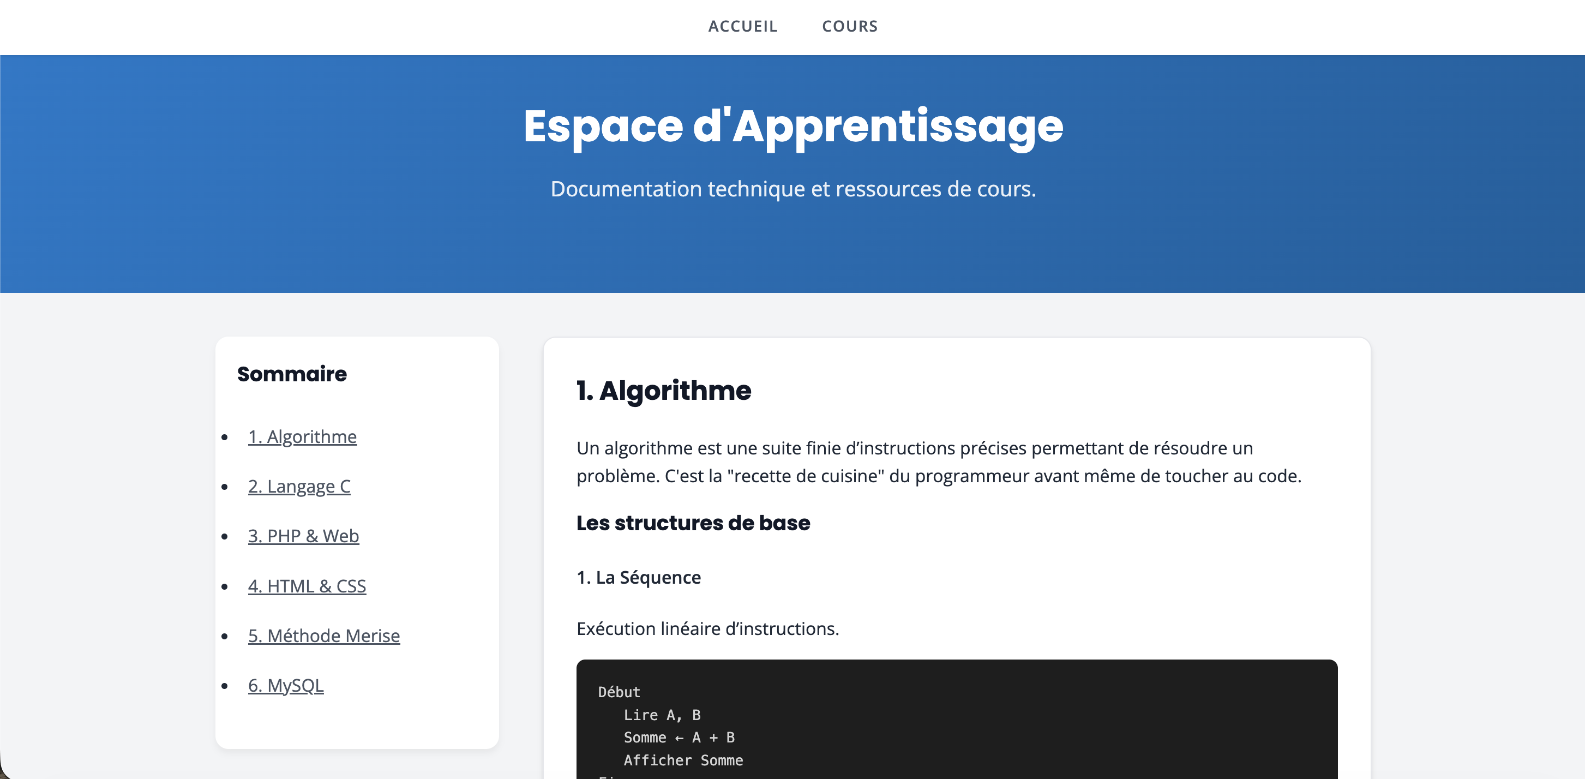This screenshot has height=779, width=1585.
Task: Select "5. Méthode Merise" from Sommaire
Action: 325,636
